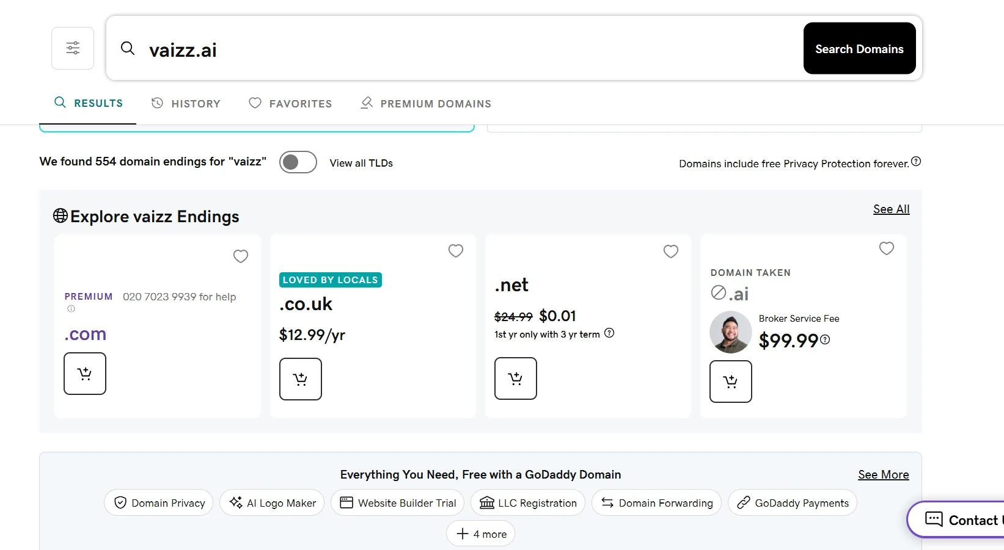
Task: Add the .com domain to cart
Action: click(85, 374)
